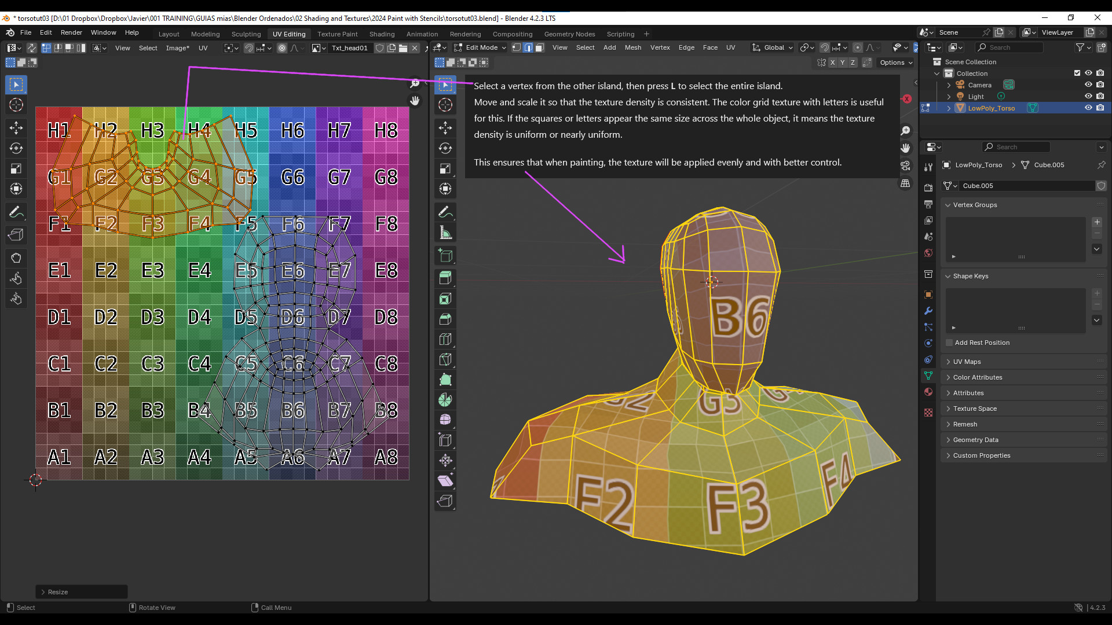The image size is (1112, 625).
Task: Open the Edit Mode dropdown
Action: [x=480, y=47]
